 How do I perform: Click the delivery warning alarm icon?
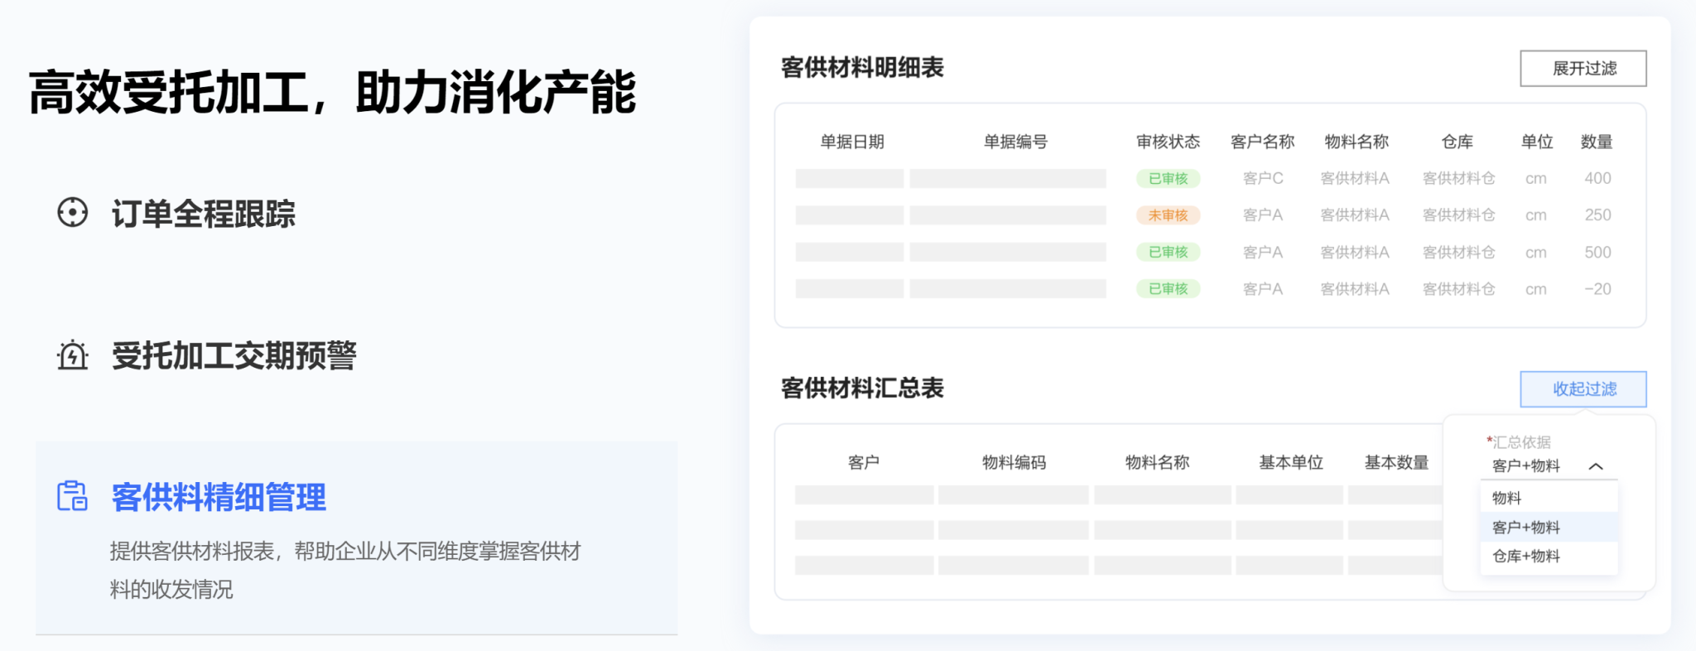73,355
